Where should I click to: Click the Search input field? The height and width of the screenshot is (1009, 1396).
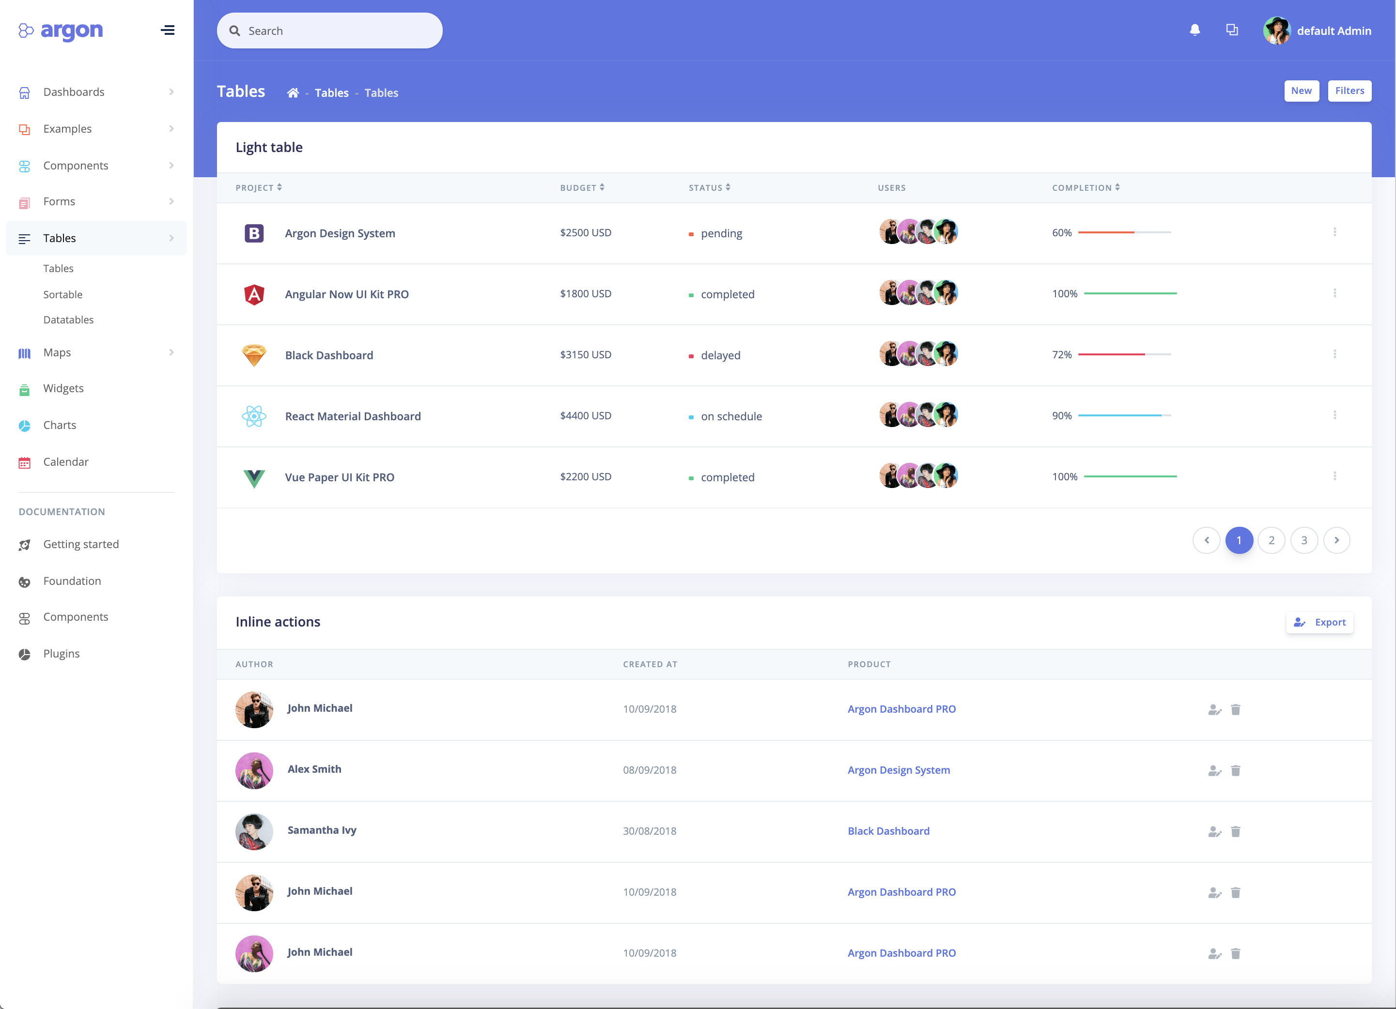pyautogui.click(x=329, y=31)
